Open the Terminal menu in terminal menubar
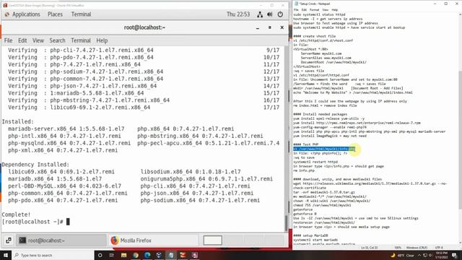This screenshot has height=260, width=462. 81,40
